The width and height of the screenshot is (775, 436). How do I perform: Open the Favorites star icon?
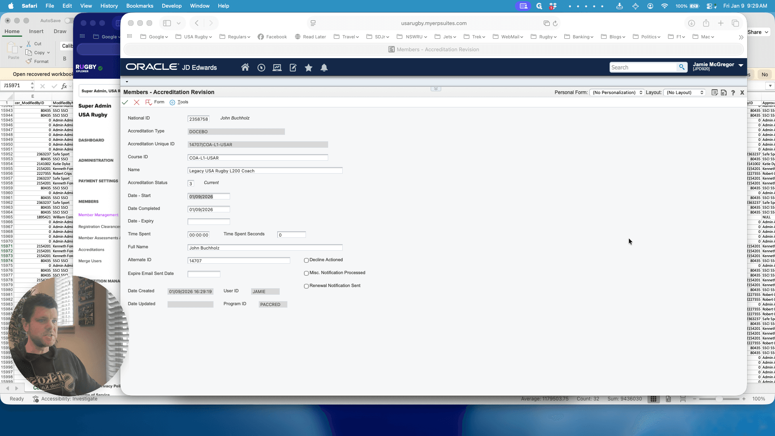click(x=308, y=67)
